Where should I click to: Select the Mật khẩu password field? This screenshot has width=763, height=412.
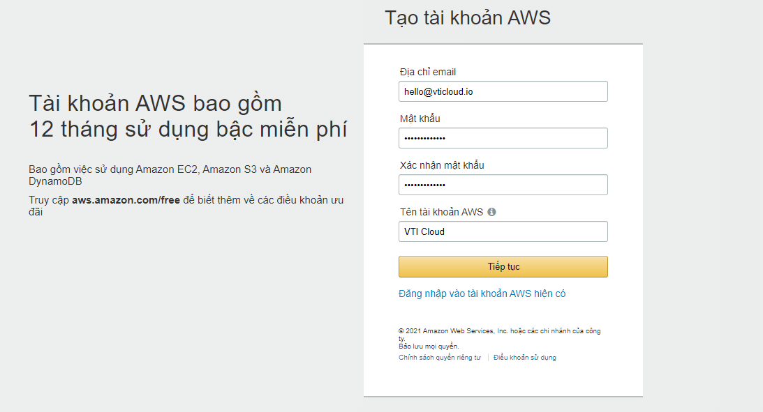point(503,138)
